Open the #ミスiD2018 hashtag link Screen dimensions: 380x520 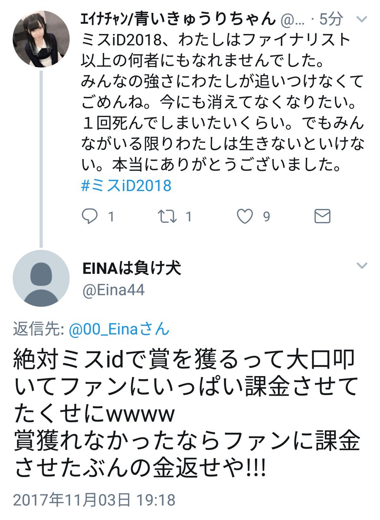126,186
